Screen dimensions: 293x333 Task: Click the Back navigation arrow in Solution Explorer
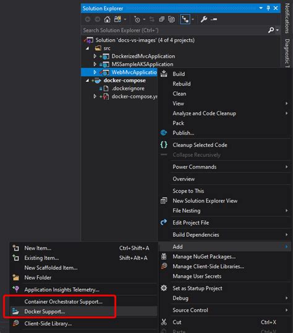88,20
